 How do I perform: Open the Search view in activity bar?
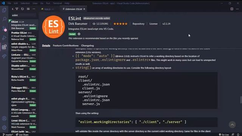click(x=4, y=19)
